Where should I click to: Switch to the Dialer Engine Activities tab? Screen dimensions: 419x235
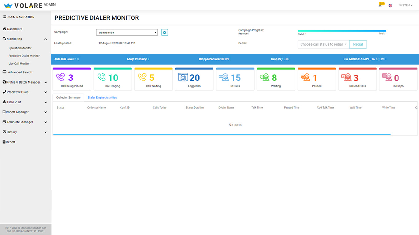coord(102,98)
